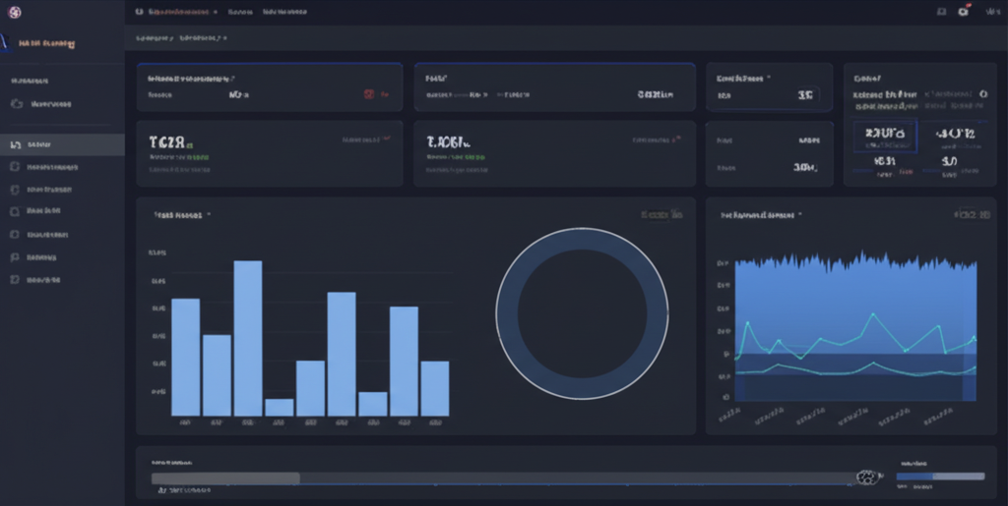Image resolution: width=1008 pixels, height=506 pixels.
Task: Click the speech-bubble icon in the sidebar list
Action: click(x=15, y=257)
